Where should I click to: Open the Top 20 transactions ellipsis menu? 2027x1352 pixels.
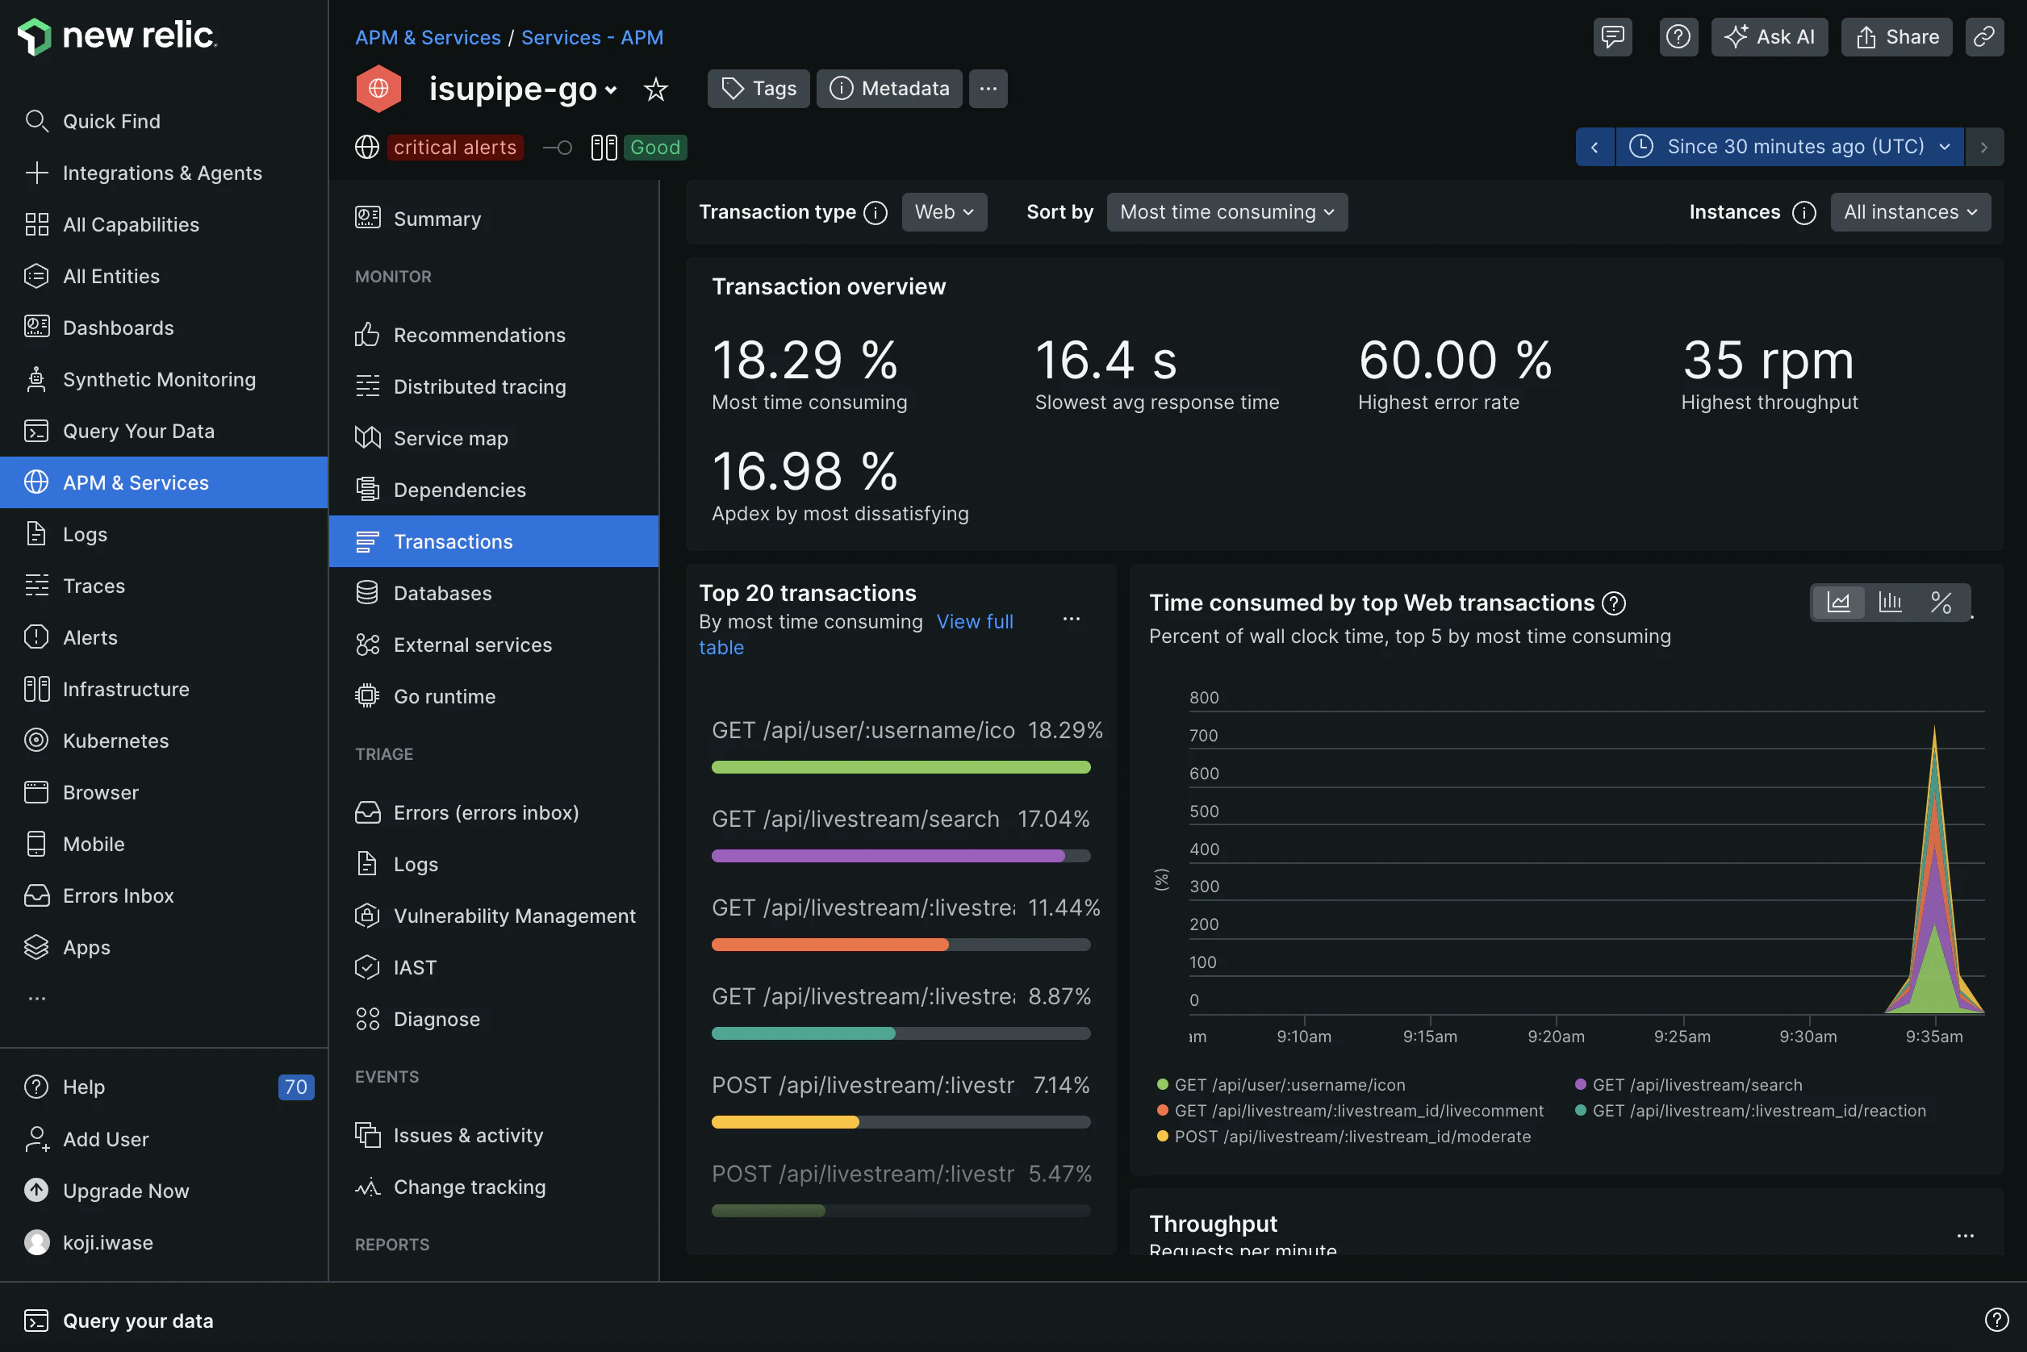(1071, 619)
